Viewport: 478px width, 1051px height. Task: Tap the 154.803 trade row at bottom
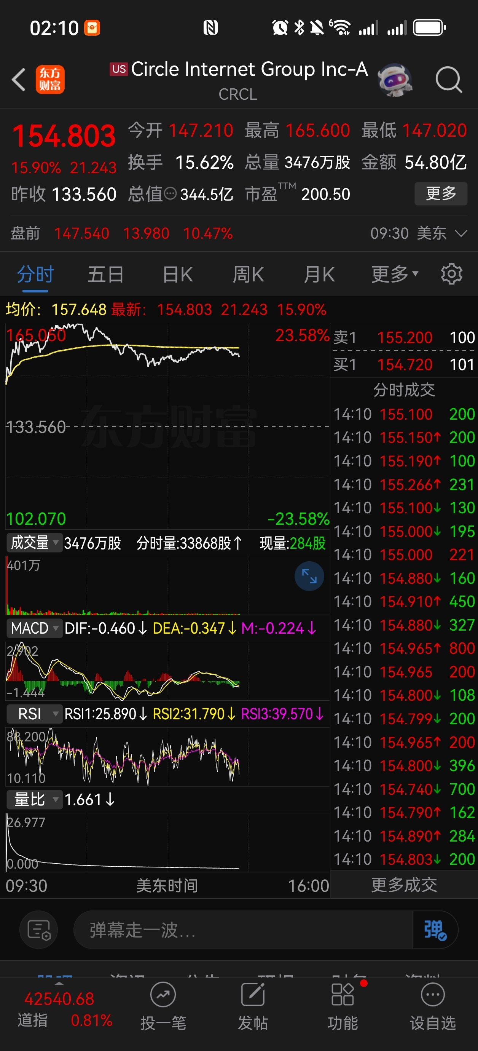pyautogui.click(x=404, y=859)
